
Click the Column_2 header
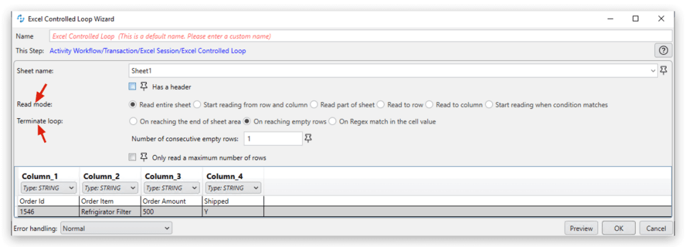coord(102,176)
